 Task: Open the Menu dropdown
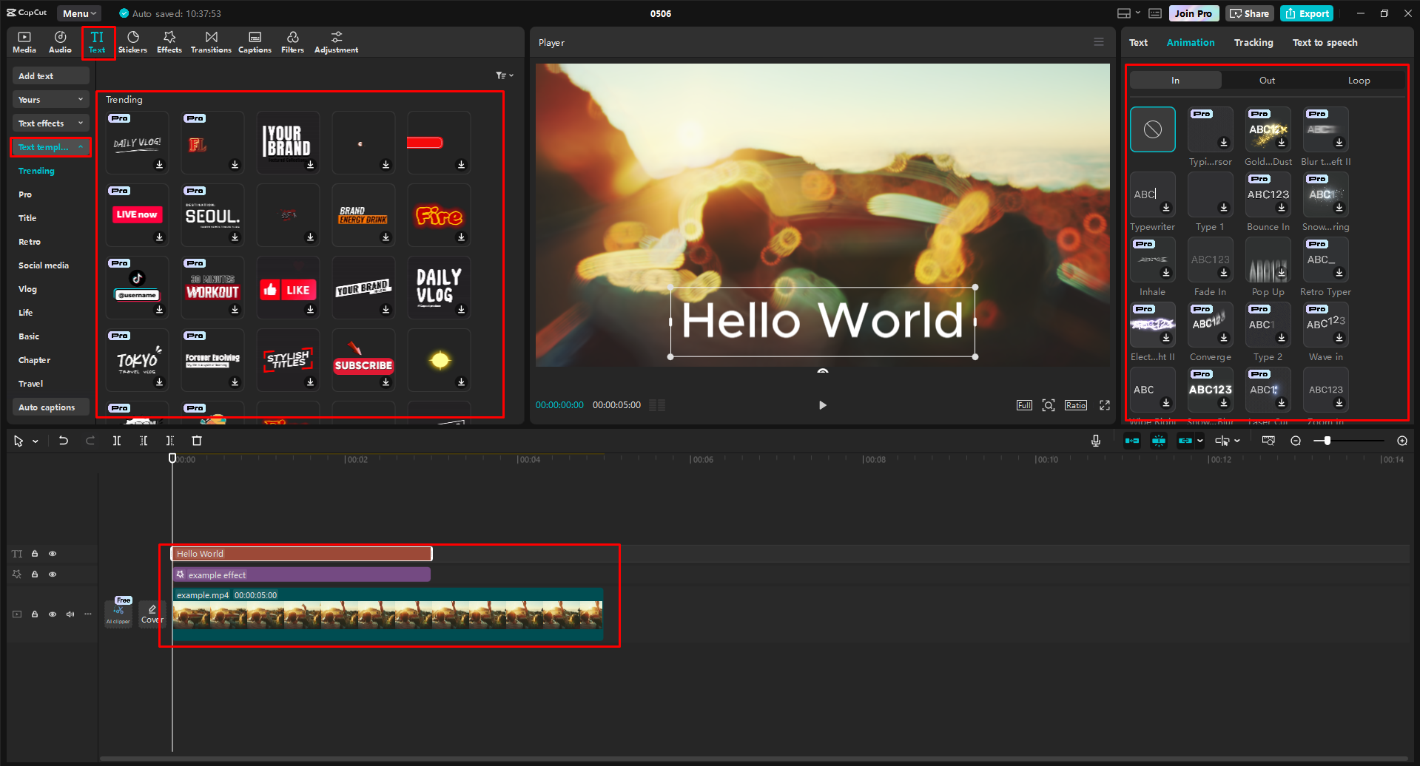[x=79, y=13]
